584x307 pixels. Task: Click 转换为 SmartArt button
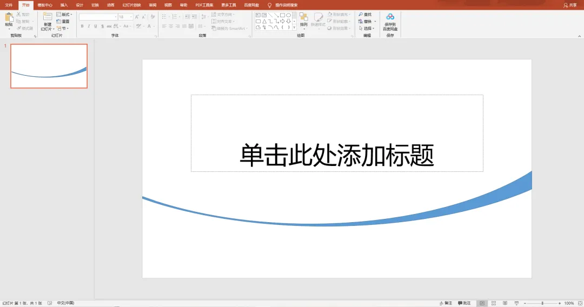229,28
